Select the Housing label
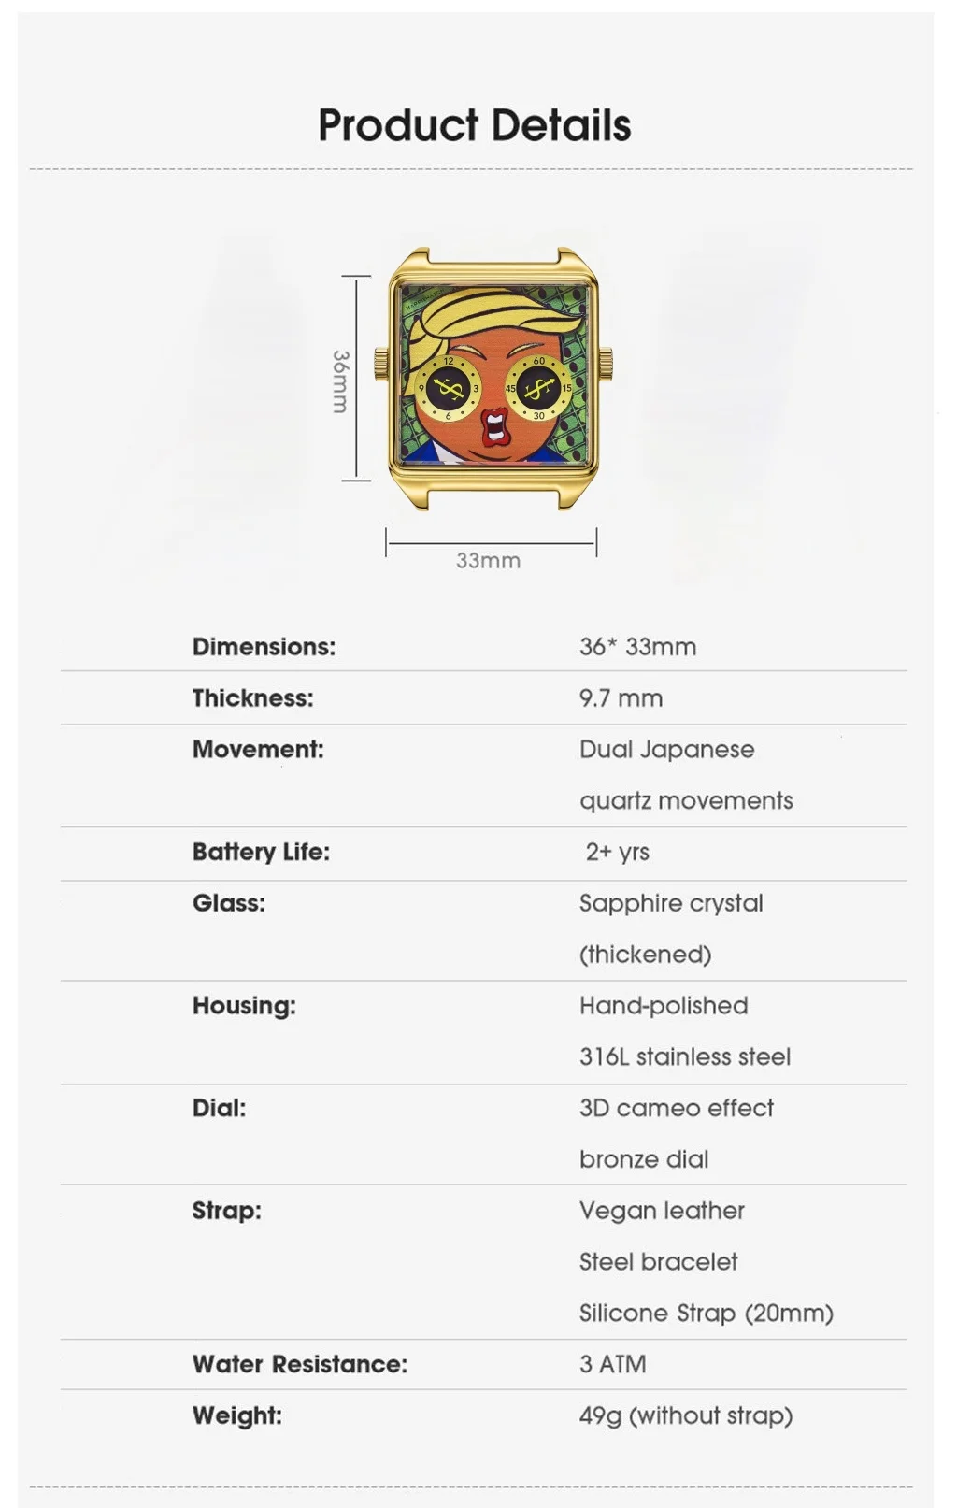The width and height of the screenshot is (957, 1508). click(244, 1006)
